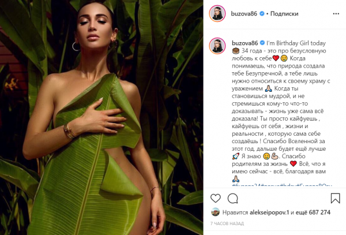Click alekseipopov.1 small avatar near likes
This screenshot has width=346, height=235.
coord(215,212)
